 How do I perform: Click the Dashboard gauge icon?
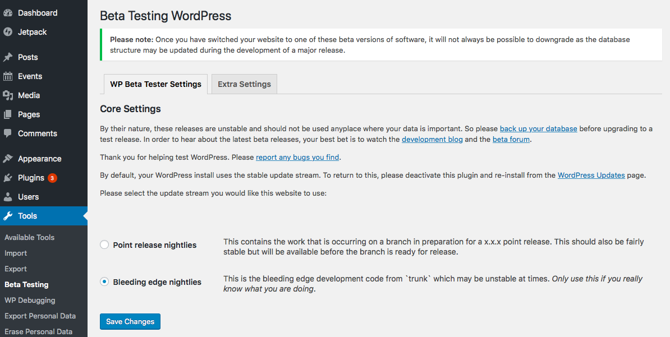click(8, 13)
